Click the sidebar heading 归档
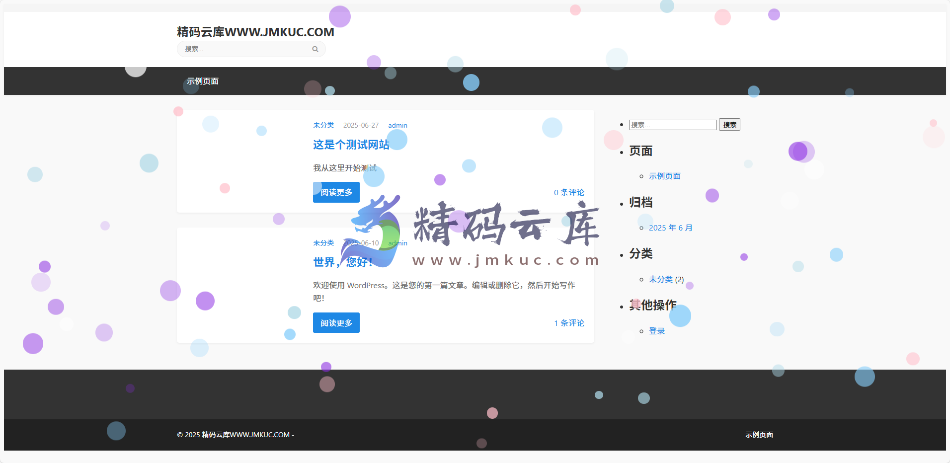 click(x=641, y=202)
